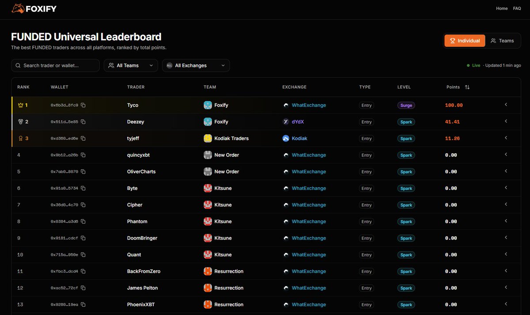This screenshot has width=530, height=315.
Task: Copy wallet address in Phantom's row
Action: 83,221
